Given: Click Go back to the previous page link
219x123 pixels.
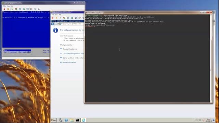Looking at the screenshot, I should [73, 54].
